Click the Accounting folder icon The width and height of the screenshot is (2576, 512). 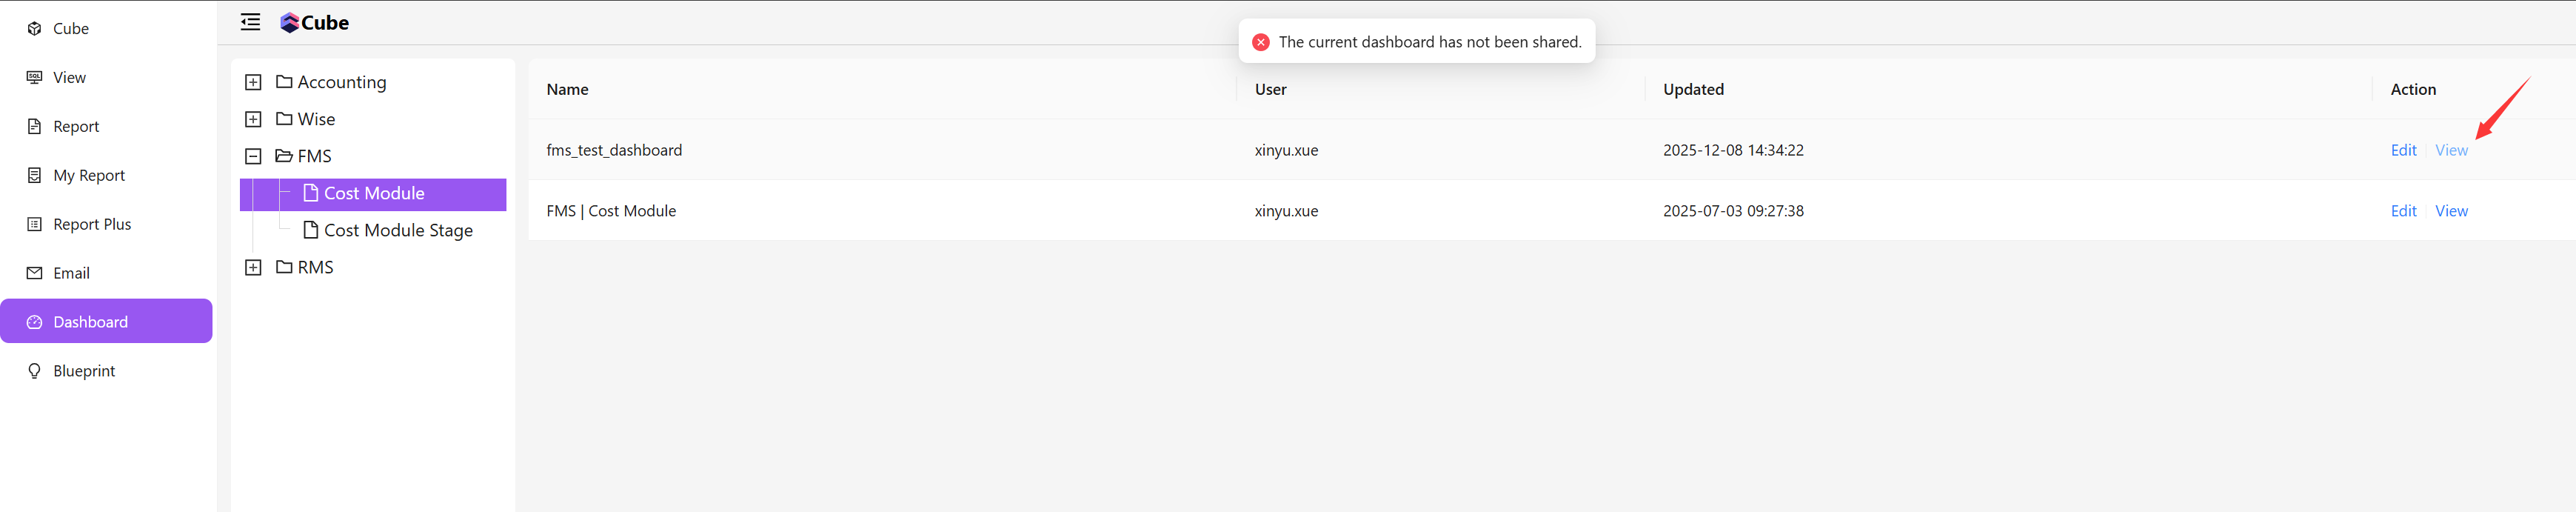click(x=284, y=82)
